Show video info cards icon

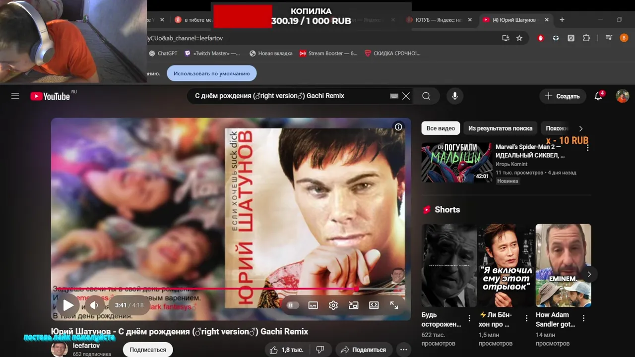pos(398,127)
